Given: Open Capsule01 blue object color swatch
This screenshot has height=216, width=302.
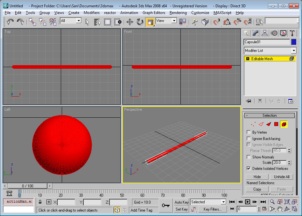Looking at the screenshot, I should click(294, 42).
